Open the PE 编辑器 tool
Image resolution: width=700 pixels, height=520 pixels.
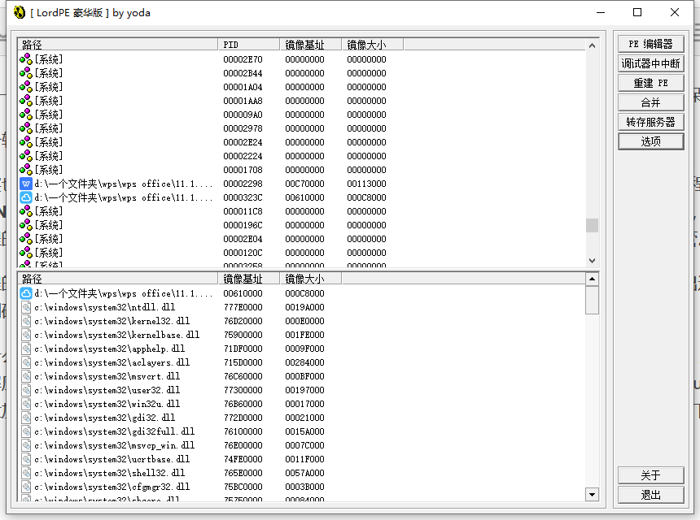tap(650, 43)
